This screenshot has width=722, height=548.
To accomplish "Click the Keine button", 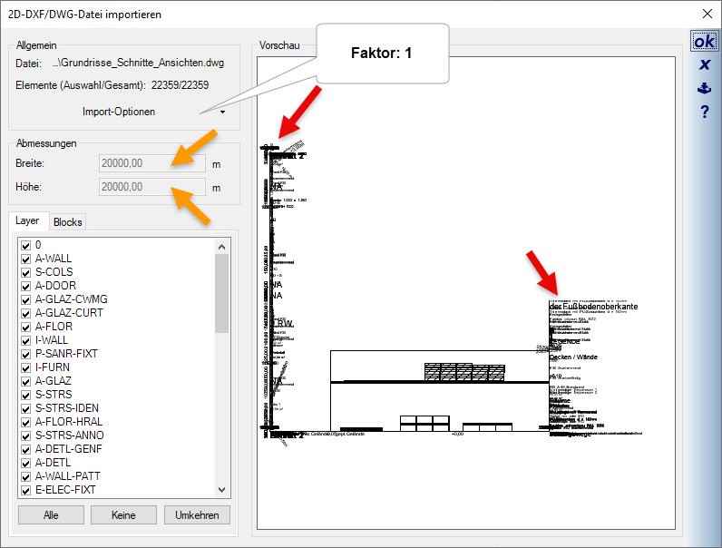I will pyautogui.click(x=123, y=515).
